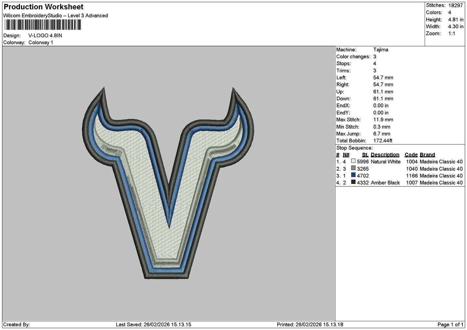Click the 'Amber Black' description

coord(385,183)
